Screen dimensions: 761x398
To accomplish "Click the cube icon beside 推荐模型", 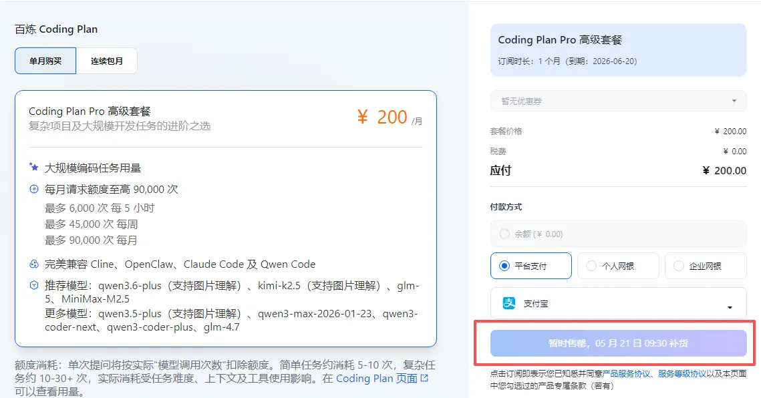I will tap(34, 285).
